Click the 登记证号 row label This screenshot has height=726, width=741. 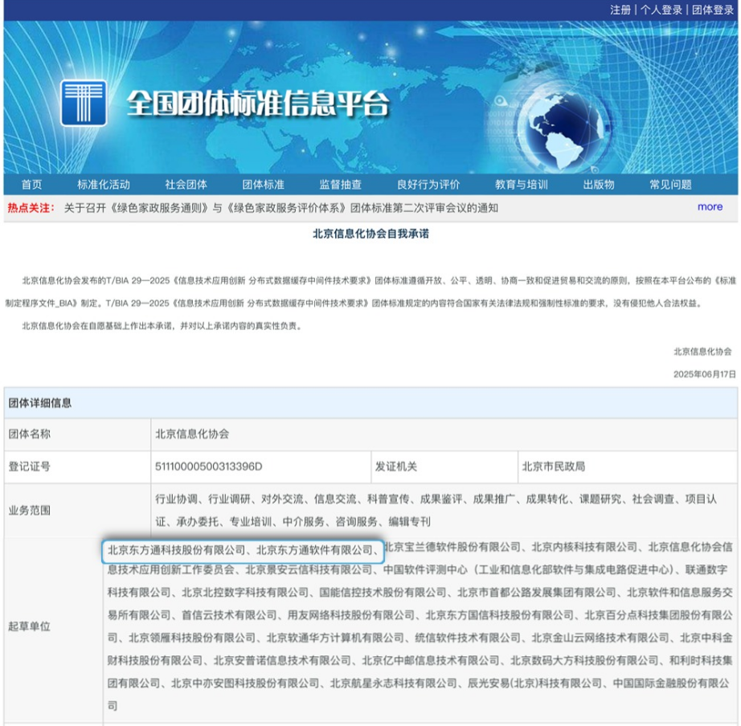point(29,467)
